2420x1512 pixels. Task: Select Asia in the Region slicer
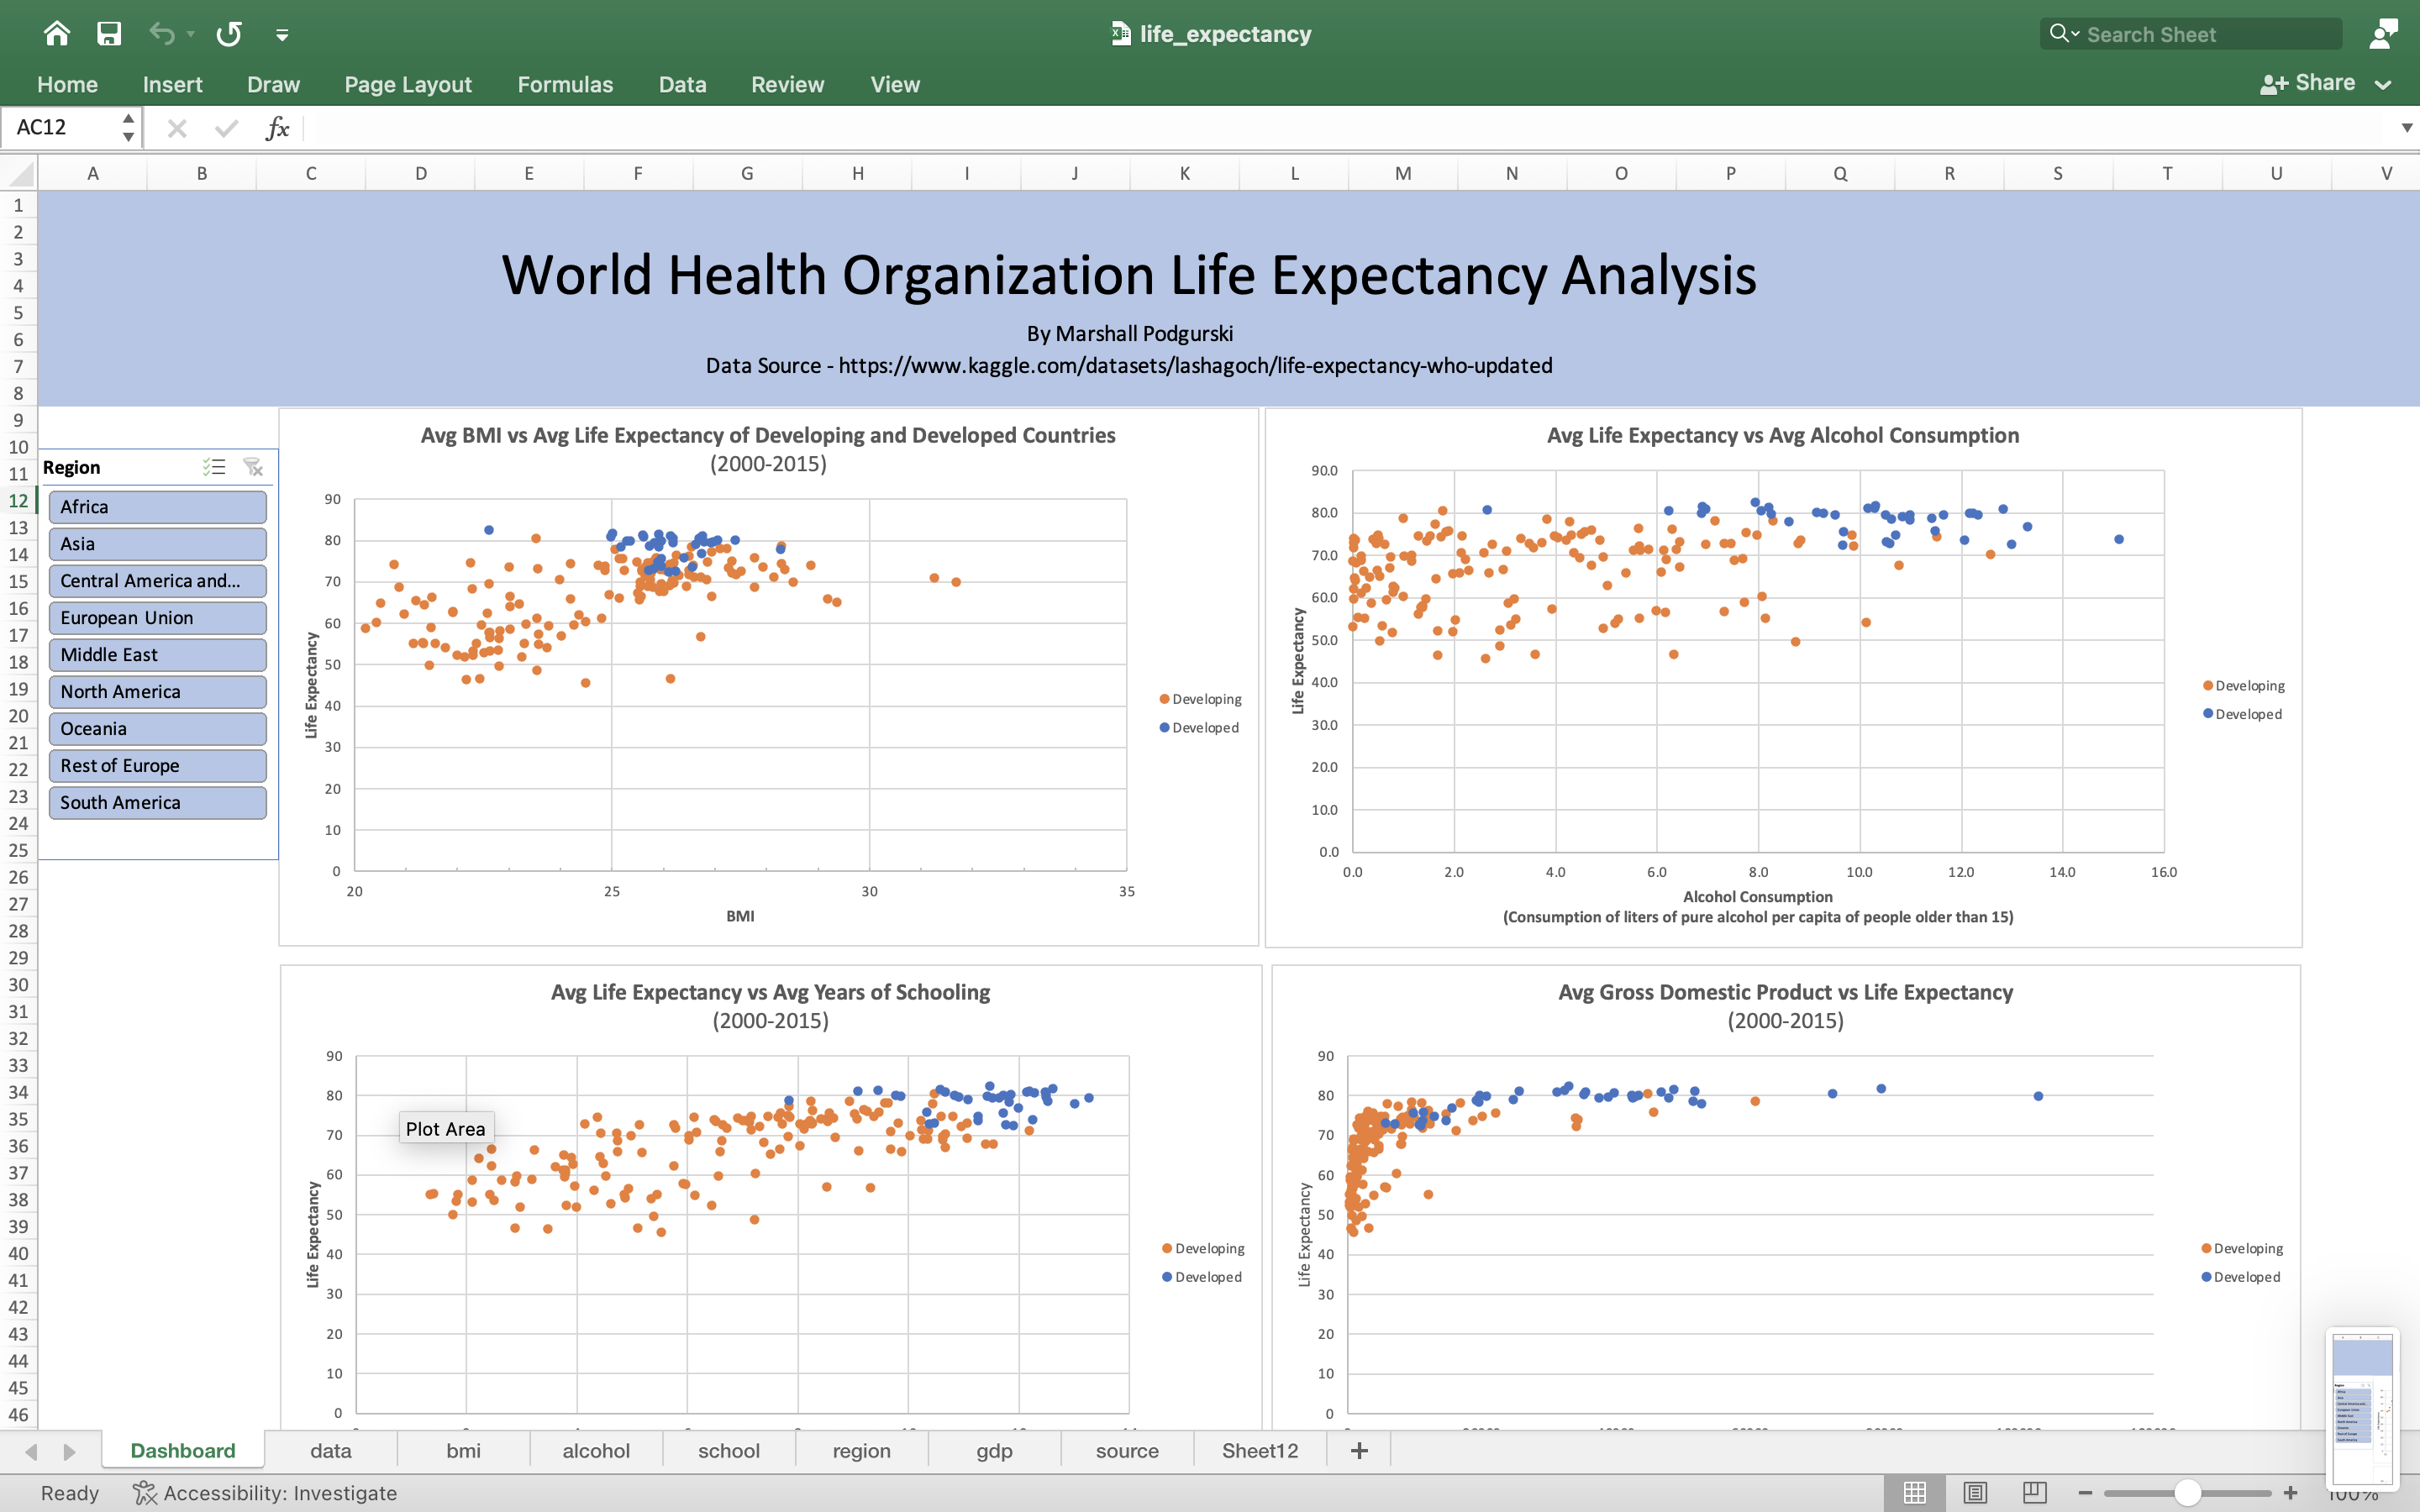[157, 543]
